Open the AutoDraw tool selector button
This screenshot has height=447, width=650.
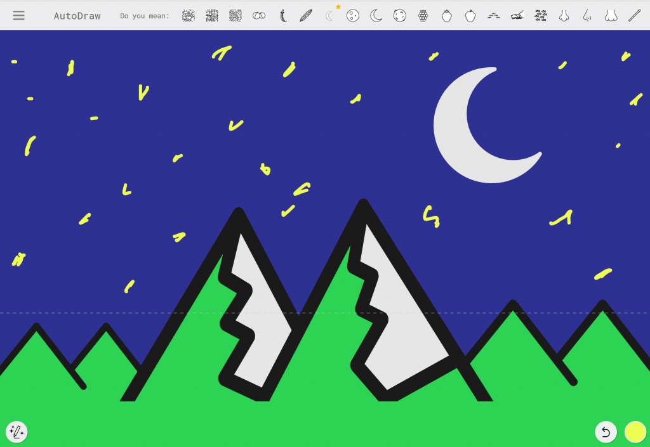point(17,432)
